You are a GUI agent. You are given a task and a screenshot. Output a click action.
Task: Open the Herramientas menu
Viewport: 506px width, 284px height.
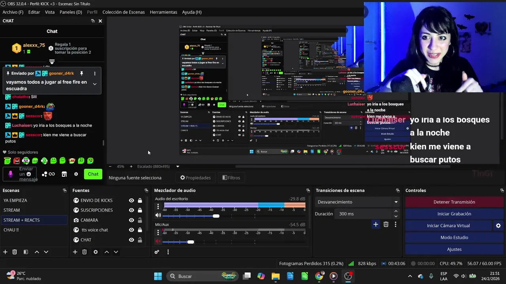(x=163, y=12)
